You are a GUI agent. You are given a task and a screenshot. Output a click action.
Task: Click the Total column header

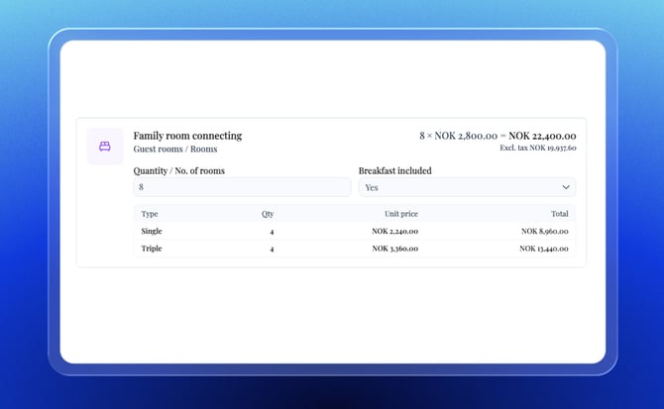(x=559, y=214)
